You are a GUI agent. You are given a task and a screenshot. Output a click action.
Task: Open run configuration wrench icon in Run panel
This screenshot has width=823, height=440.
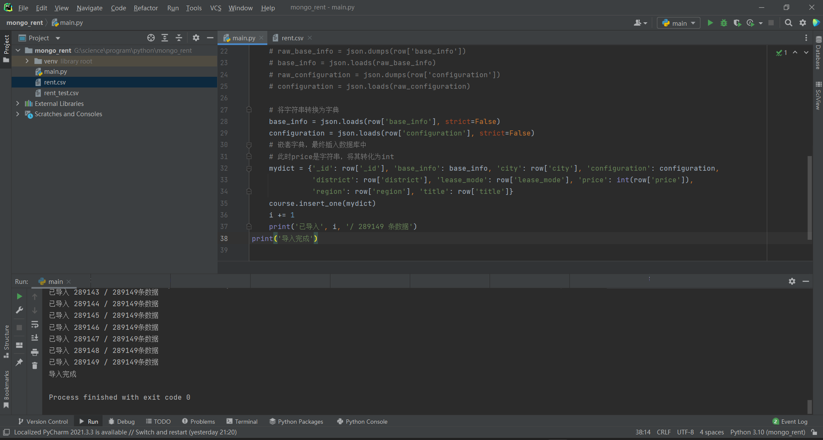(19, 310)
